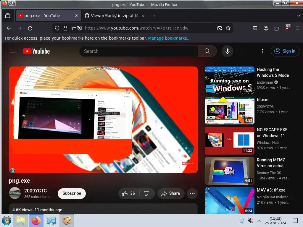Open YouTube guide hamburger menu
The height and width of the screenshot is (227, 303).
coord(12,51)
